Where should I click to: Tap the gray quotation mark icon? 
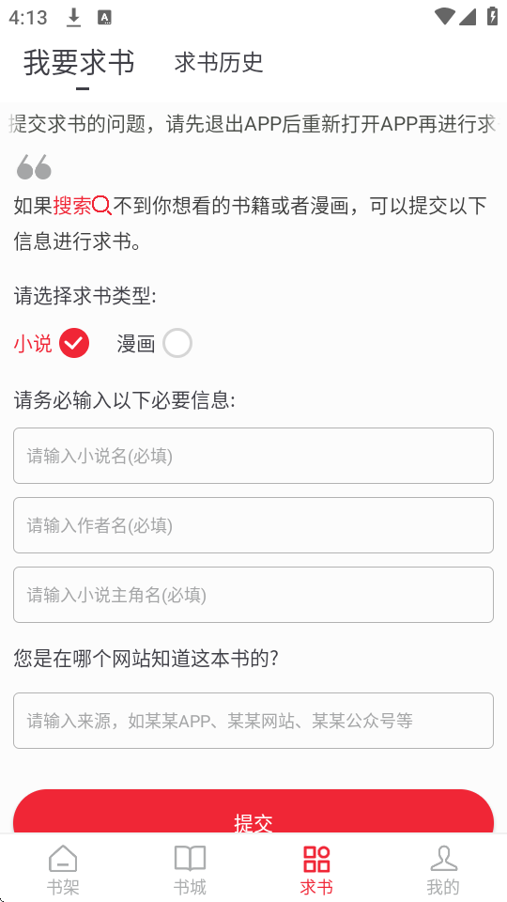(x=34, y=167)
